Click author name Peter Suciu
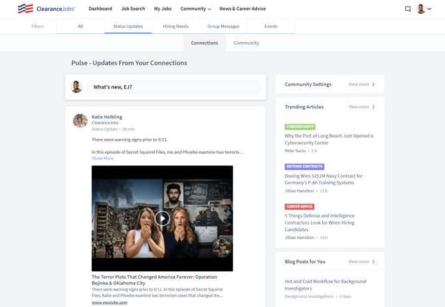This screenshot has height=307, width=445. tap(295, 151)
